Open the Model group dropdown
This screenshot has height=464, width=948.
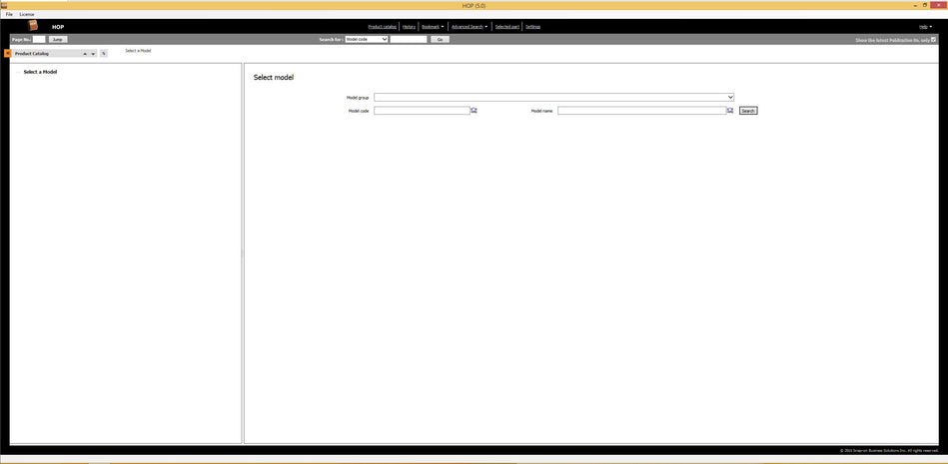coord(730,97)
